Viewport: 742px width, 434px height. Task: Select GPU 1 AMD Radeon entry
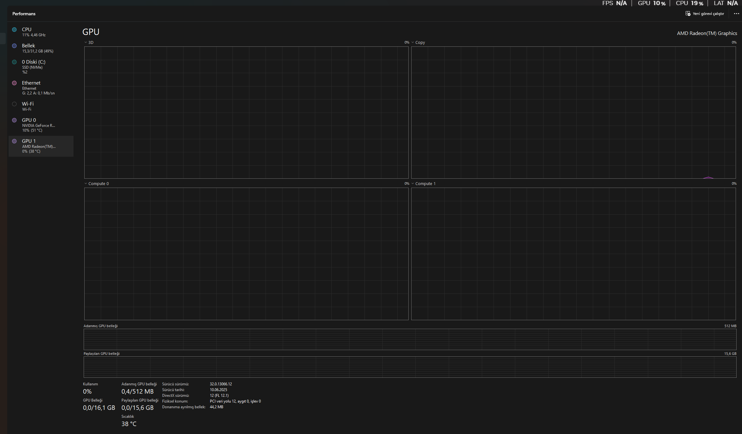tap(41, 146)
